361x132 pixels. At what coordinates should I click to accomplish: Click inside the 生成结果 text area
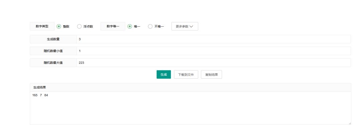(x=191, y=108)
